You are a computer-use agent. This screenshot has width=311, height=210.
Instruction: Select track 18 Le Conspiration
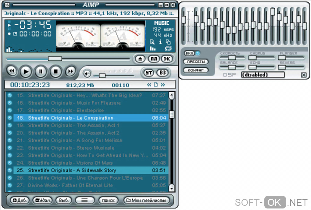[91, 118]
